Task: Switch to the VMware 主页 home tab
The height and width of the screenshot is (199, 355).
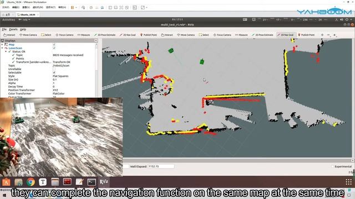Action: tap(8, 15)
